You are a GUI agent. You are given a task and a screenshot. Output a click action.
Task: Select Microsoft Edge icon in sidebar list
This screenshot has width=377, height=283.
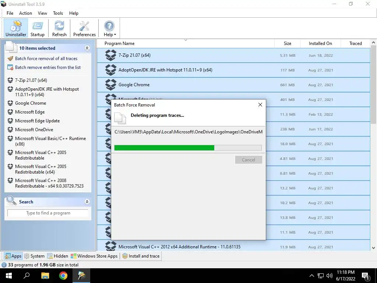tap(10, 112)
